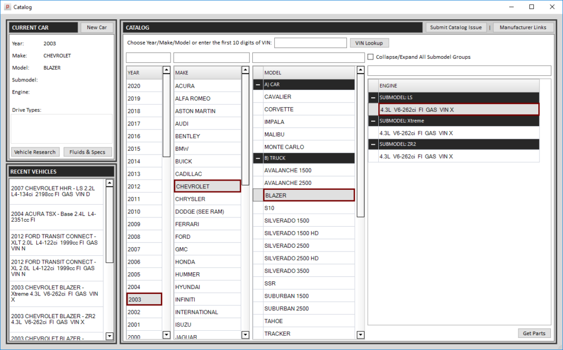Open recent 2003 CHEVROLET BLAZER - Xtreme
The width and height of the screenshot is (563, 350).
(x=57, y=293)
